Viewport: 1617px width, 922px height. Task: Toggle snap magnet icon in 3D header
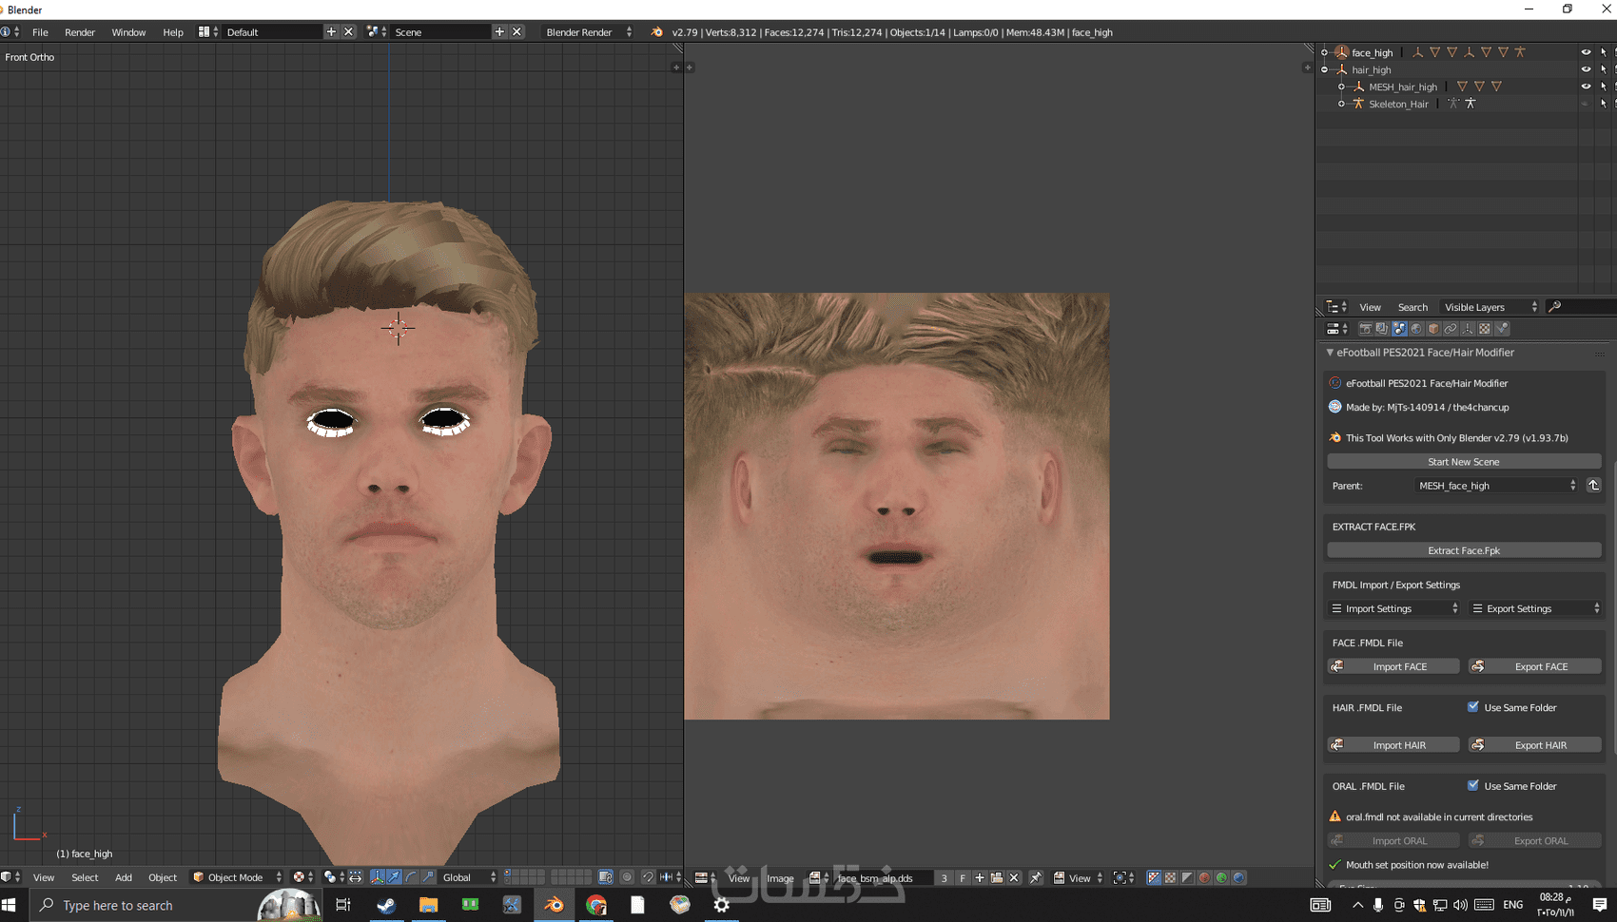(x=648, y=877)
